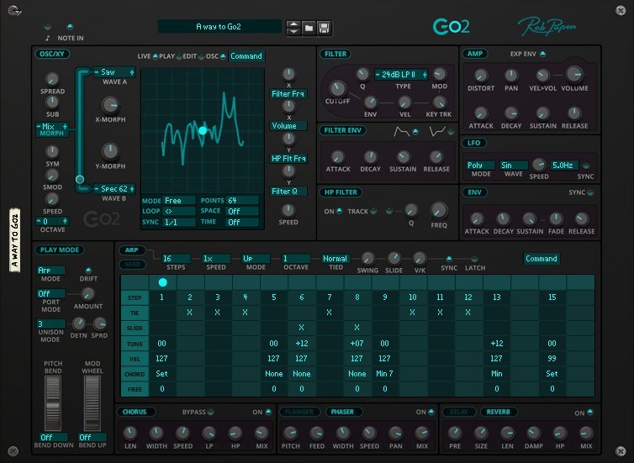Image resolution: width=634 pixels, height=463 pixels.
Task: Open the filter TYPE 24dB LP II selector
Action: [401, 74]
